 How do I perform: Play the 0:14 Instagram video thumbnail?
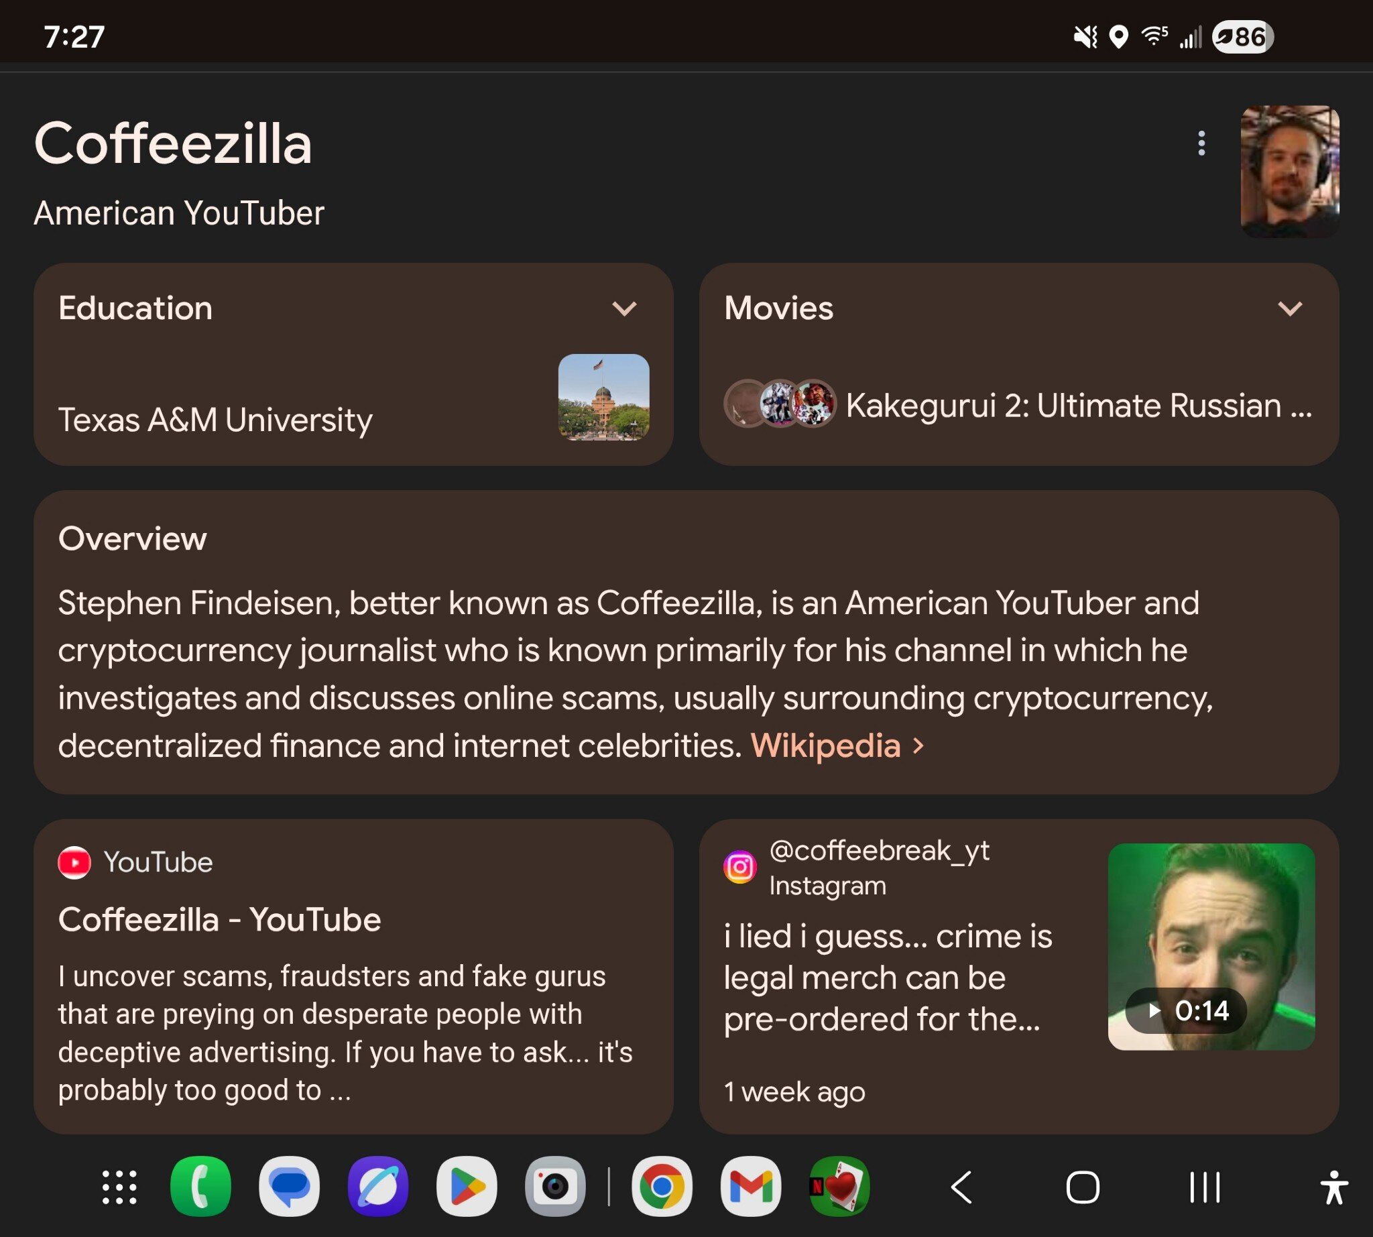tap(1211, 947)
